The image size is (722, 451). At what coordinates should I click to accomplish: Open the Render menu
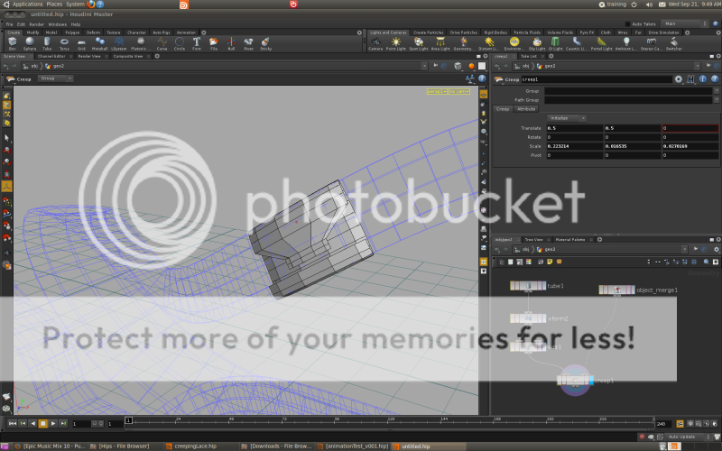click(x=36, y=24)
